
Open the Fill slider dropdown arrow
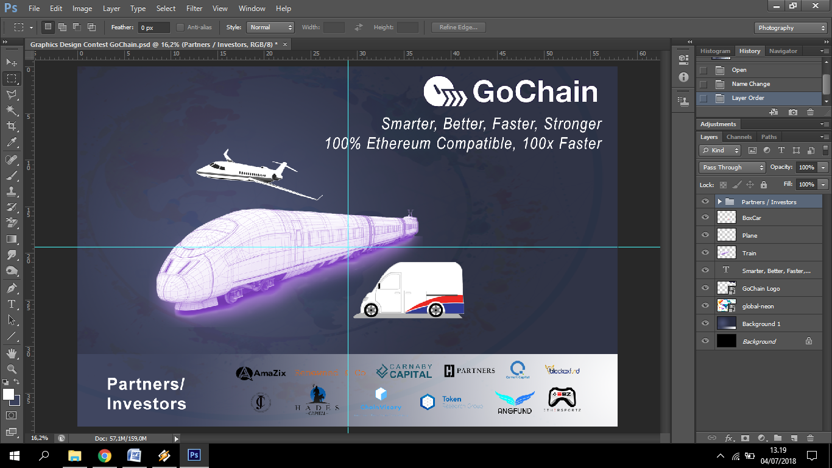tap(823, 185)
